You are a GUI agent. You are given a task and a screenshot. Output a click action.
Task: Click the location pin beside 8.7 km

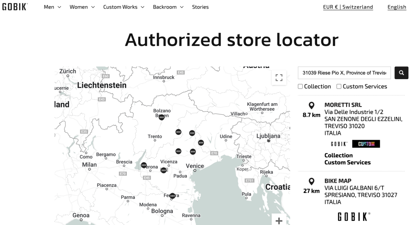(311, 105)
